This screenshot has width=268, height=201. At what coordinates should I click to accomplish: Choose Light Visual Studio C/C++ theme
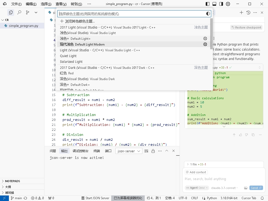[x=134, y=50]
